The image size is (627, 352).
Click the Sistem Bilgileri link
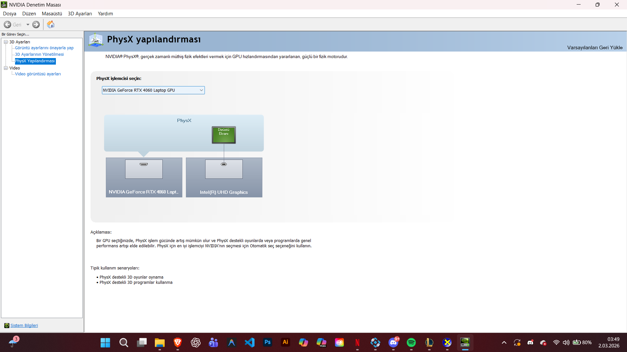pyautogui.click(x=24, y=325)
